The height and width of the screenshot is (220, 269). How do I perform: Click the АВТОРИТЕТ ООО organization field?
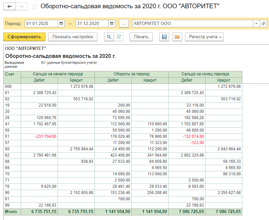(192, 24)
